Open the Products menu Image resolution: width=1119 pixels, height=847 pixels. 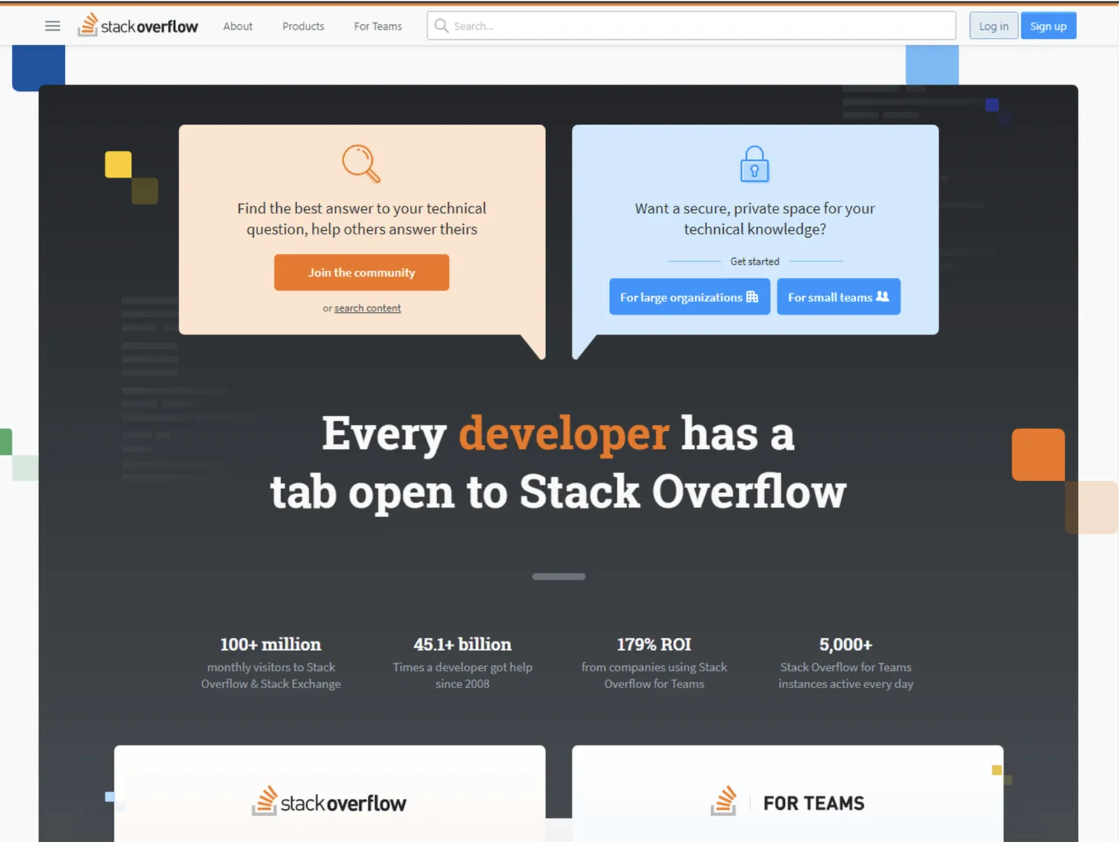coord(304,26)
